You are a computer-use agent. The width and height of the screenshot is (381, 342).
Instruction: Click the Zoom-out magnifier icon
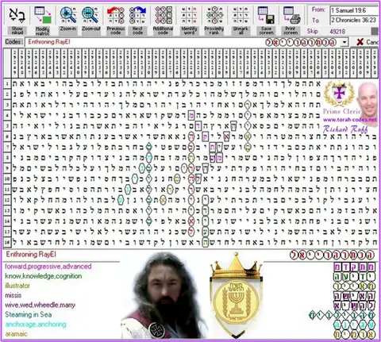(90, 15)
